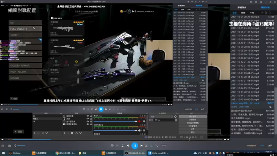The image size is (277, 156).
Task: Click 开始录制 in the OBS controls
Action: [x=193, y=120]
